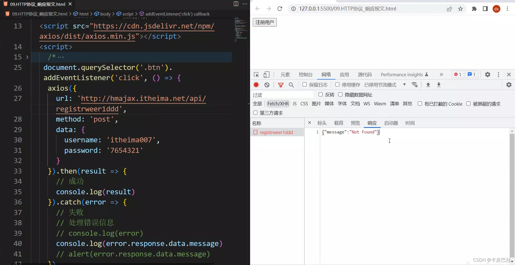Open the 时间 request detail tab
Image resolution: width=515 pixels, height=265 pixels.
(x=410, y=123)
